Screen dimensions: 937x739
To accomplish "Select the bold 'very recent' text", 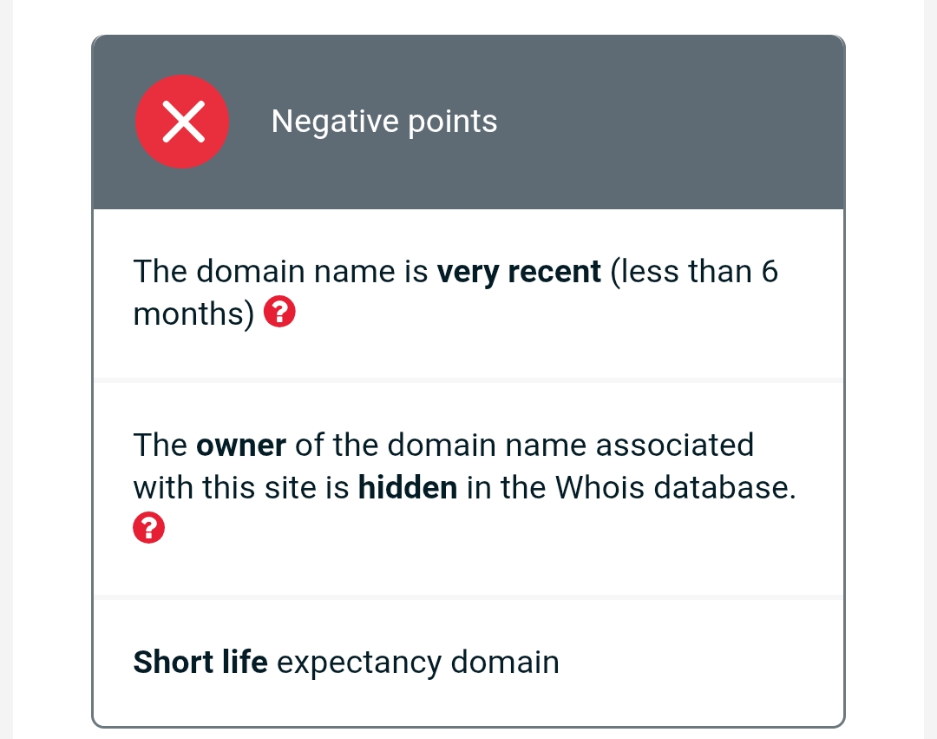I will point(519,272).
